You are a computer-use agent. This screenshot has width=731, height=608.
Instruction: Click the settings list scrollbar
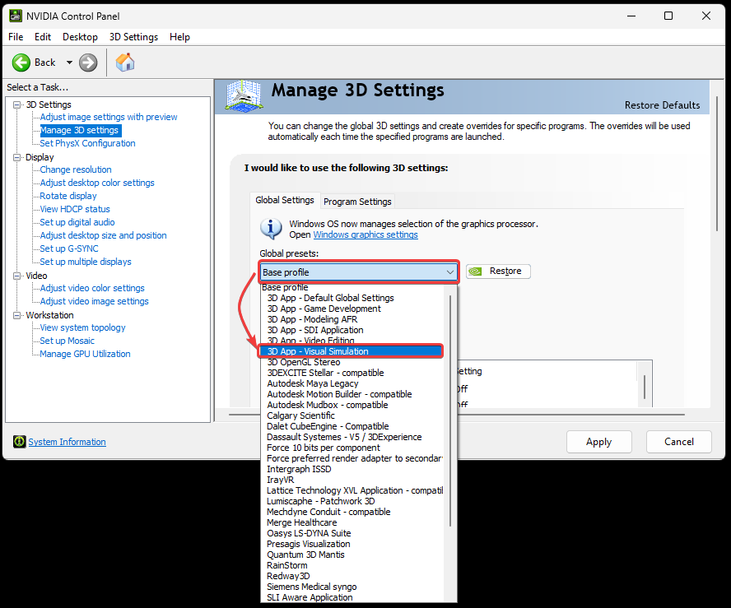[x=645, y=387]
